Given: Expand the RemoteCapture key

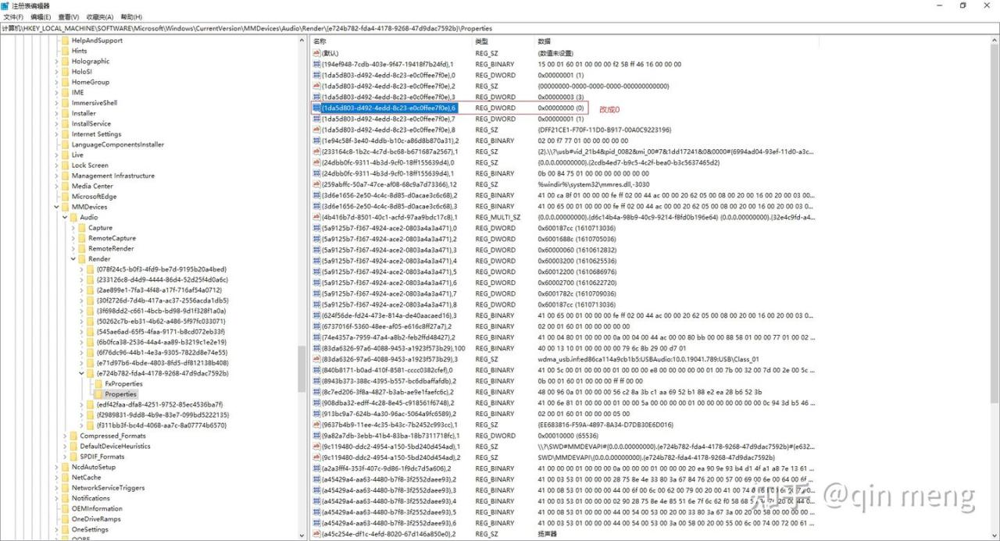Looking at the screenshot, I should (x=73, y=238).
